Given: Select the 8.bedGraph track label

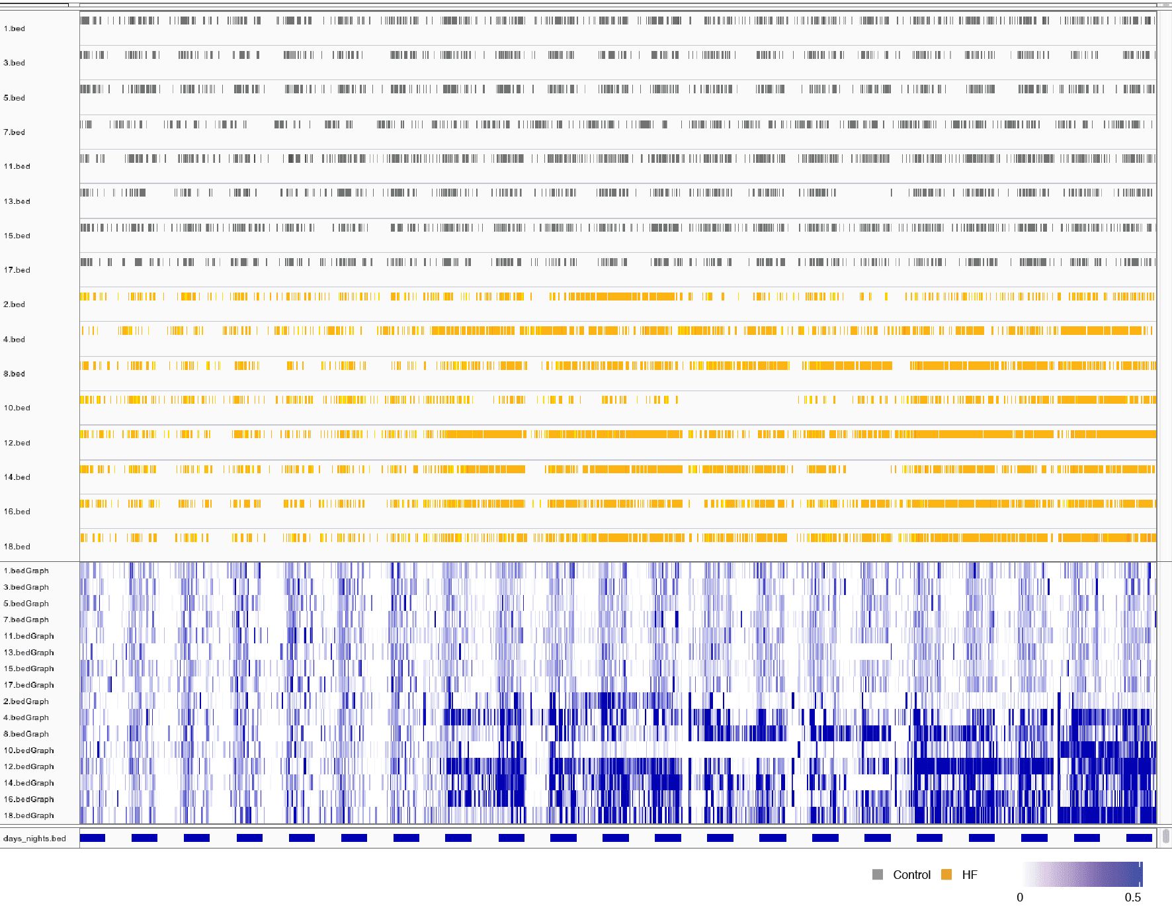Looking at the screenshot, I should pyautogui.click(x=26, y=734).
